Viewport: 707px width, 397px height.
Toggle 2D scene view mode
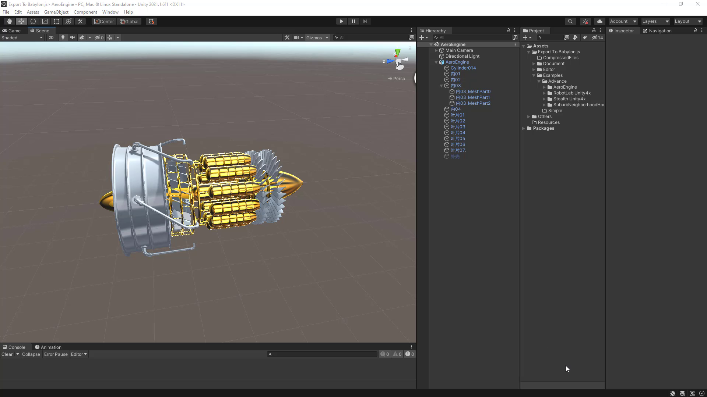(x=51, y=37)
